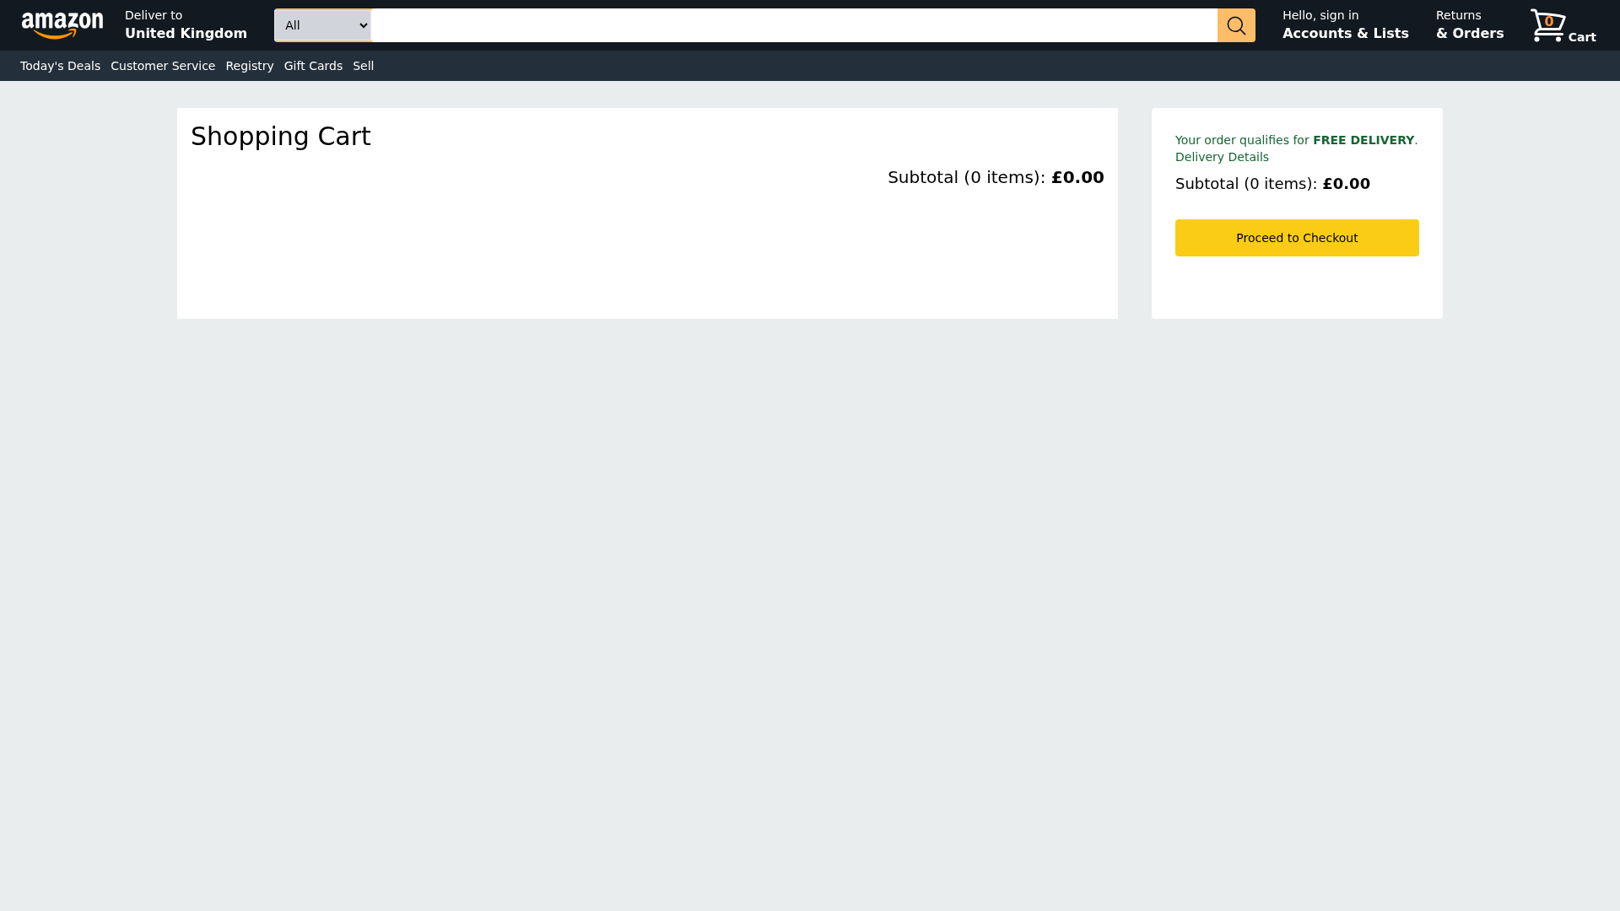Open Gift Cards

click(x=313, y=65)
